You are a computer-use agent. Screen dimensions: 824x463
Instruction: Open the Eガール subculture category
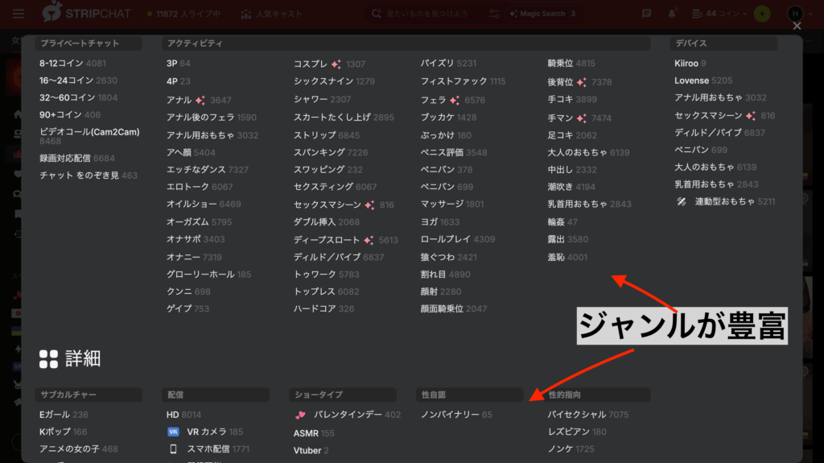tap(64, 415)
